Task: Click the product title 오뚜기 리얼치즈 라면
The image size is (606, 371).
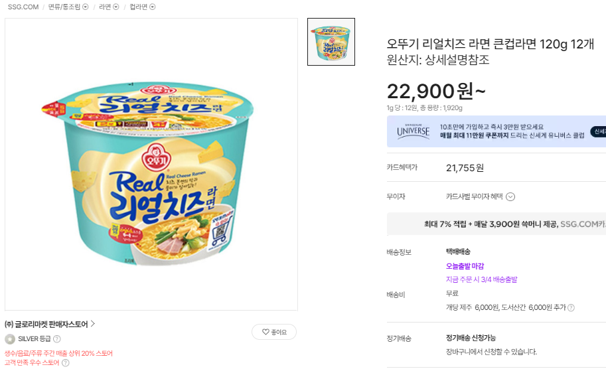Action: [490, 44]
